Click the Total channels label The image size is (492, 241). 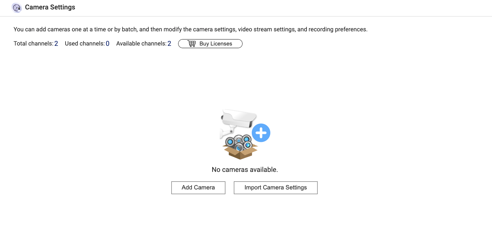[33, 43]
